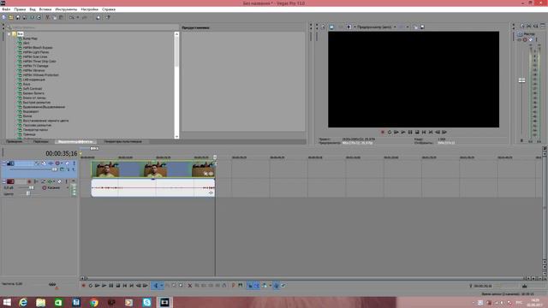Open the Правка menu
Screen dimensions: 548x308
pos(20,9)
